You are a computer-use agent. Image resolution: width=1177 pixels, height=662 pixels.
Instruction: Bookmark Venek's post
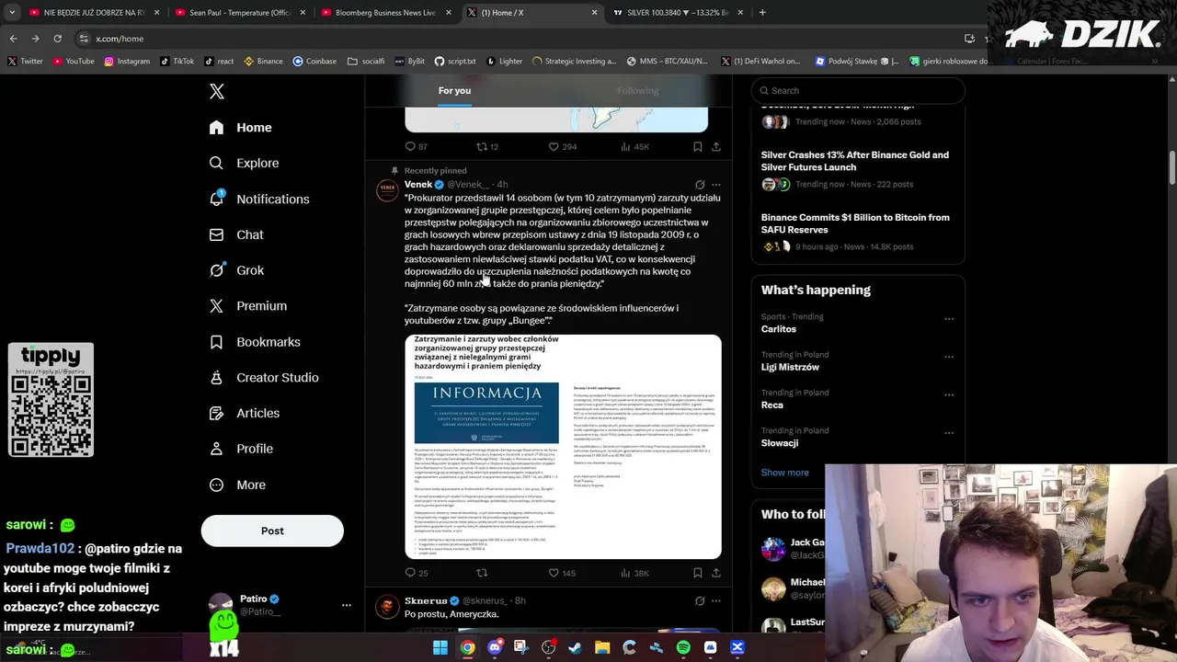click(698, 573)
